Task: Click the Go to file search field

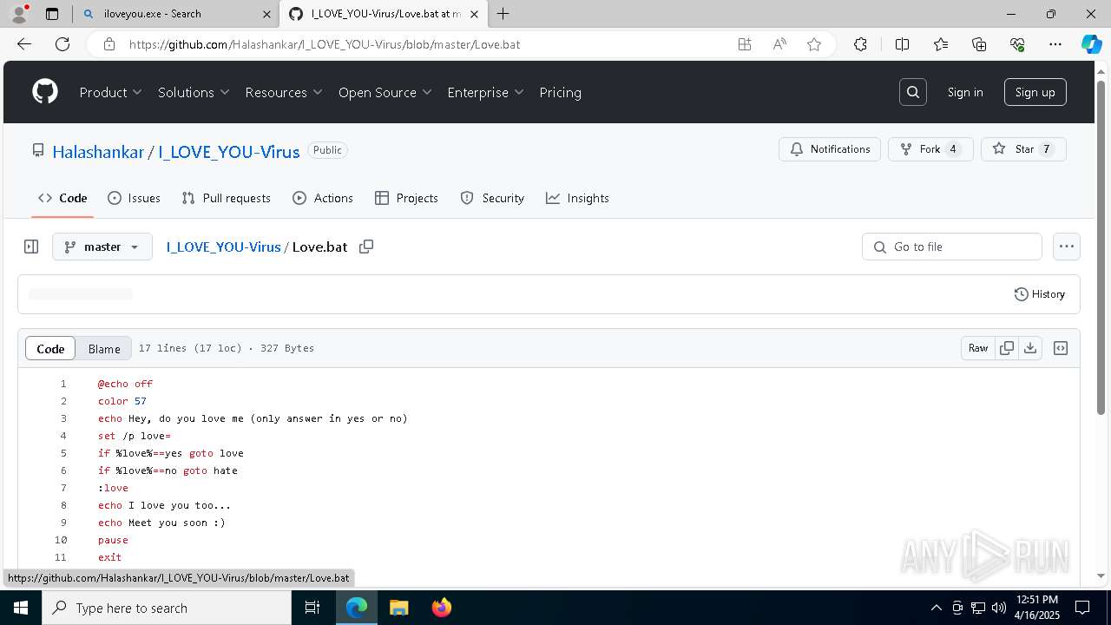Action: point(952,247)
